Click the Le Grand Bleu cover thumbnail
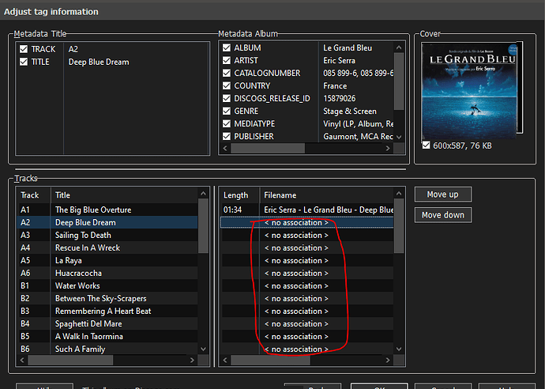545x389 pixels. pos(469,91)
